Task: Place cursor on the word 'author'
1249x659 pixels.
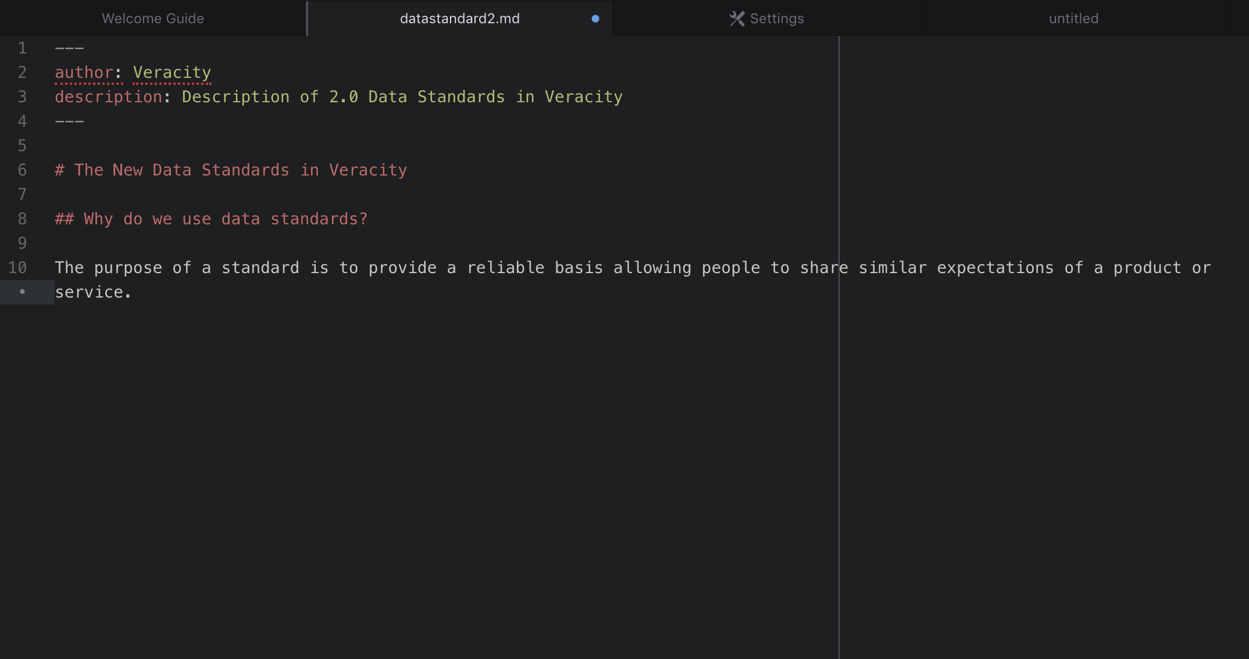Action: click(x=84, y=72)
